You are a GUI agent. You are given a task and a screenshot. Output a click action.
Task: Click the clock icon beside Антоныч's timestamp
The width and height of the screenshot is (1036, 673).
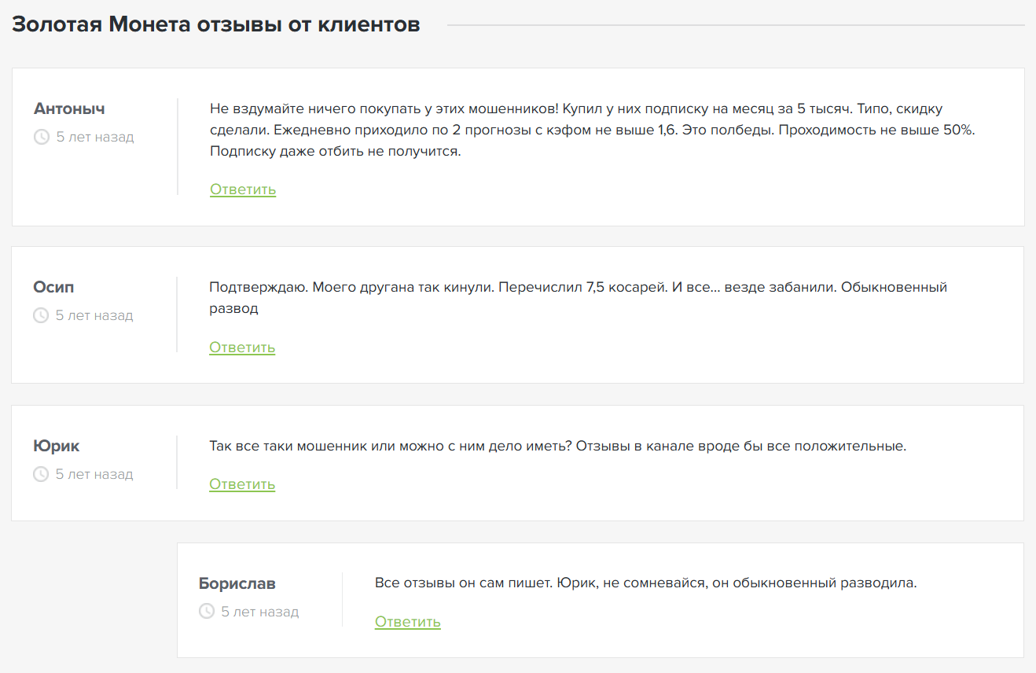(42, 137)
